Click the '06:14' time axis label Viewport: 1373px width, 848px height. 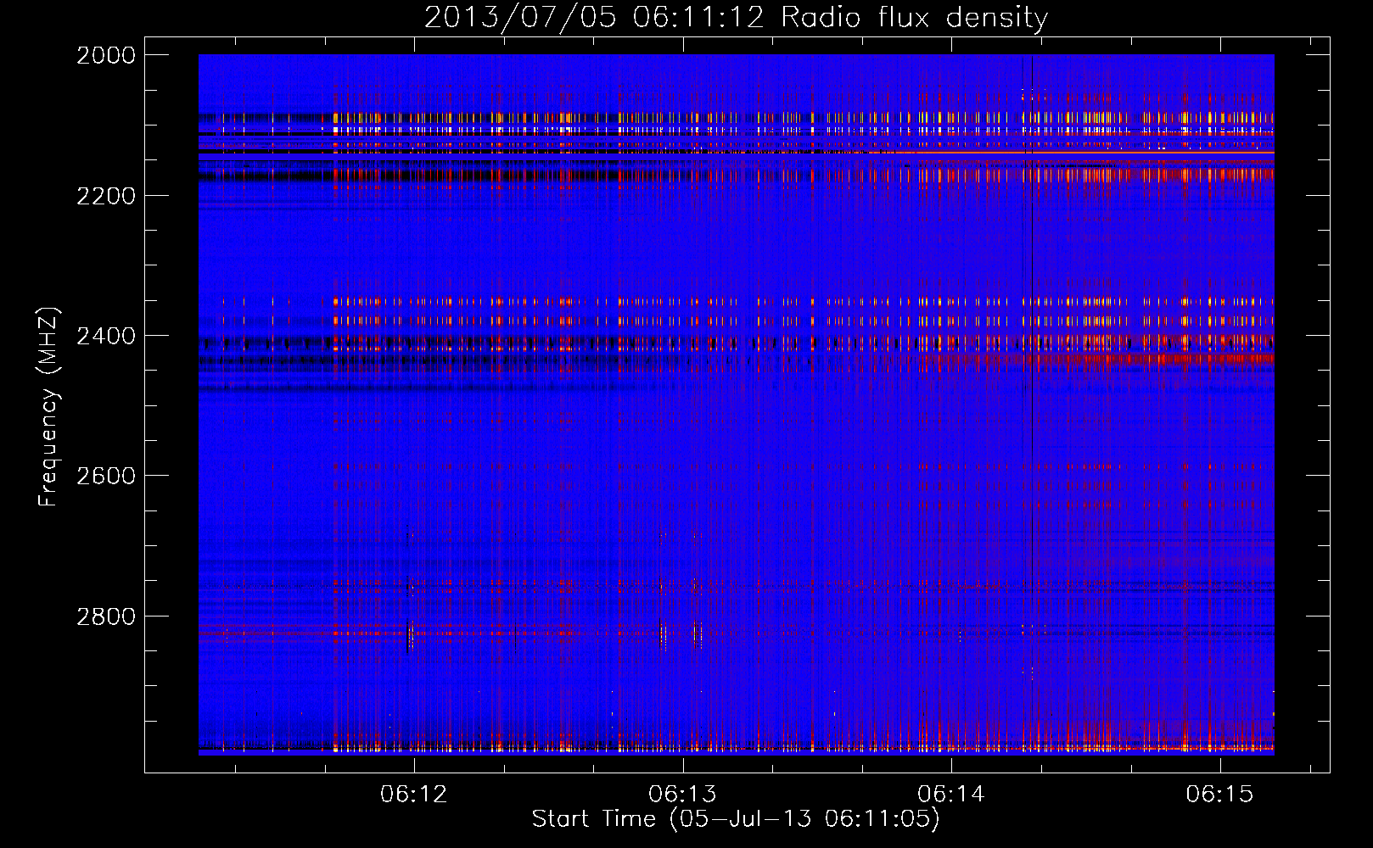click(951, 794)
